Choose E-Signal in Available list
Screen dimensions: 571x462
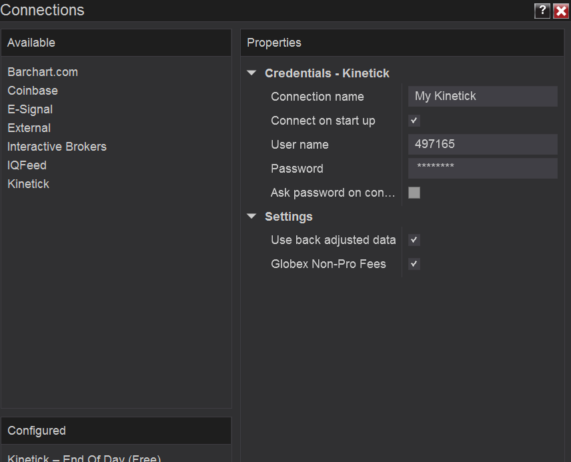(x=30, y=109)
